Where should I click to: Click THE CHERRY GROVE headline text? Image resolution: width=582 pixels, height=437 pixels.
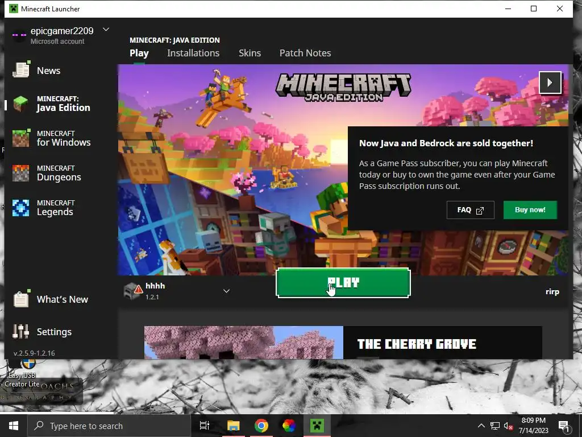pos(417,344)
